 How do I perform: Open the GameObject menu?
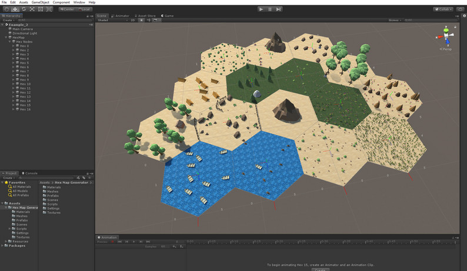click(40, 2)
